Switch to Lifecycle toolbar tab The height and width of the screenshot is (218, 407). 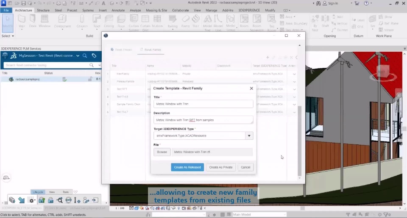tap(38, 192)
